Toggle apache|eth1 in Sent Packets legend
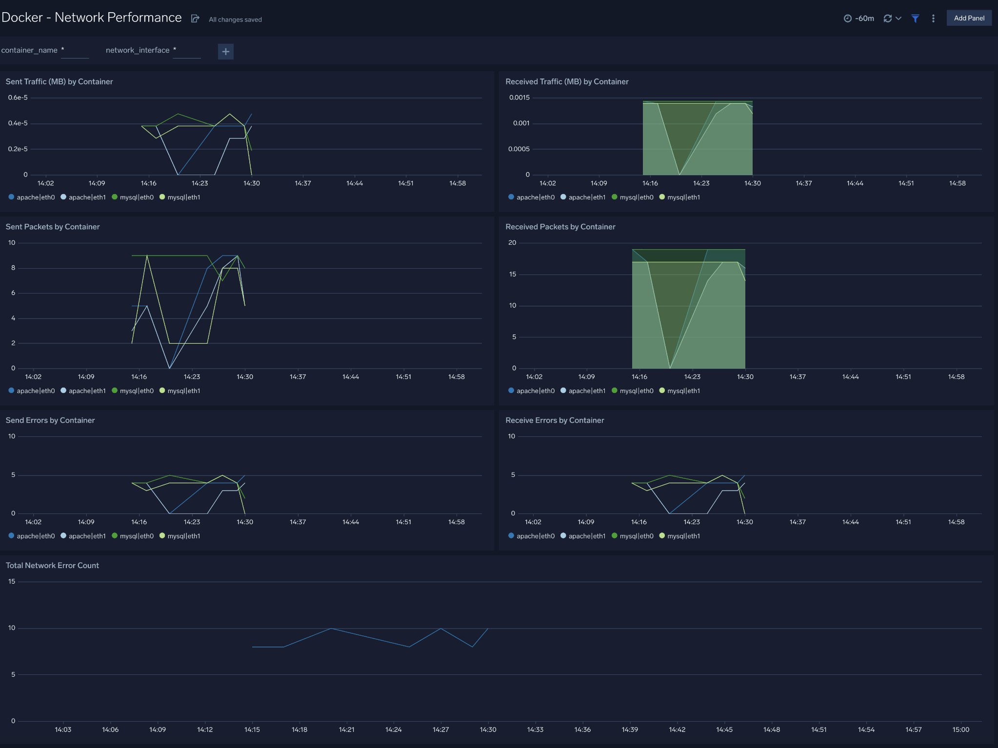This screenshot has width=998, height=748. [x=87, y=391]
